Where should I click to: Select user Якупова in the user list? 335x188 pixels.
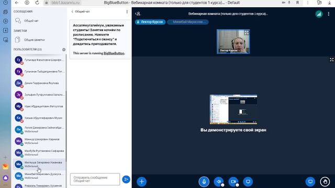point(39,83)
